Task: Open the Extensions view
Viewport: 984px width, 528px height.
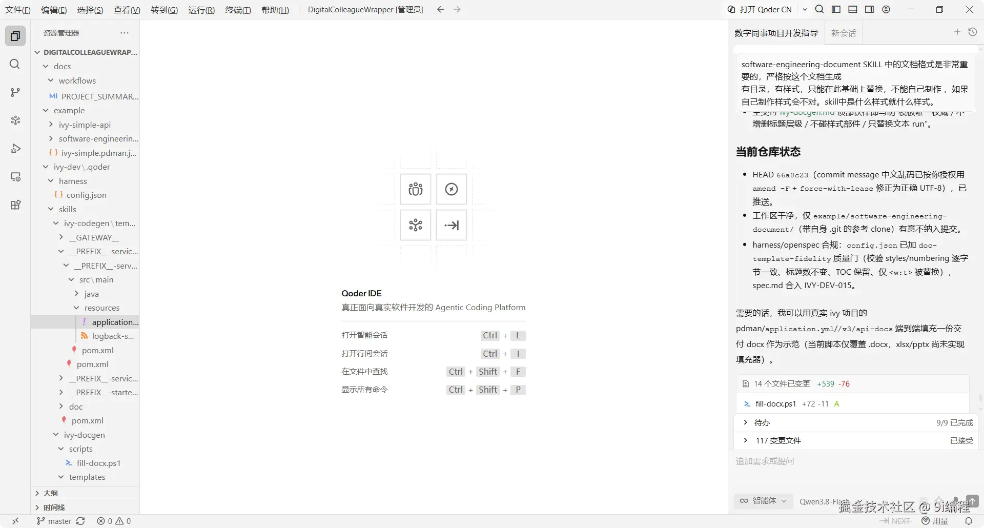Action: click(15, 205)
